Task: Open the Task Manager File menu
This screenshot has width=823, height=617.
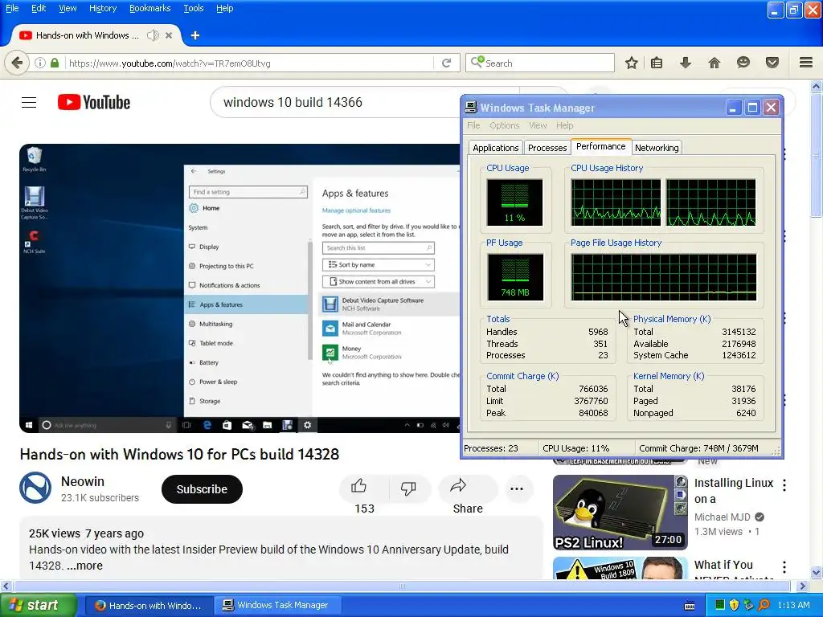Action: (x=473, y=125)
